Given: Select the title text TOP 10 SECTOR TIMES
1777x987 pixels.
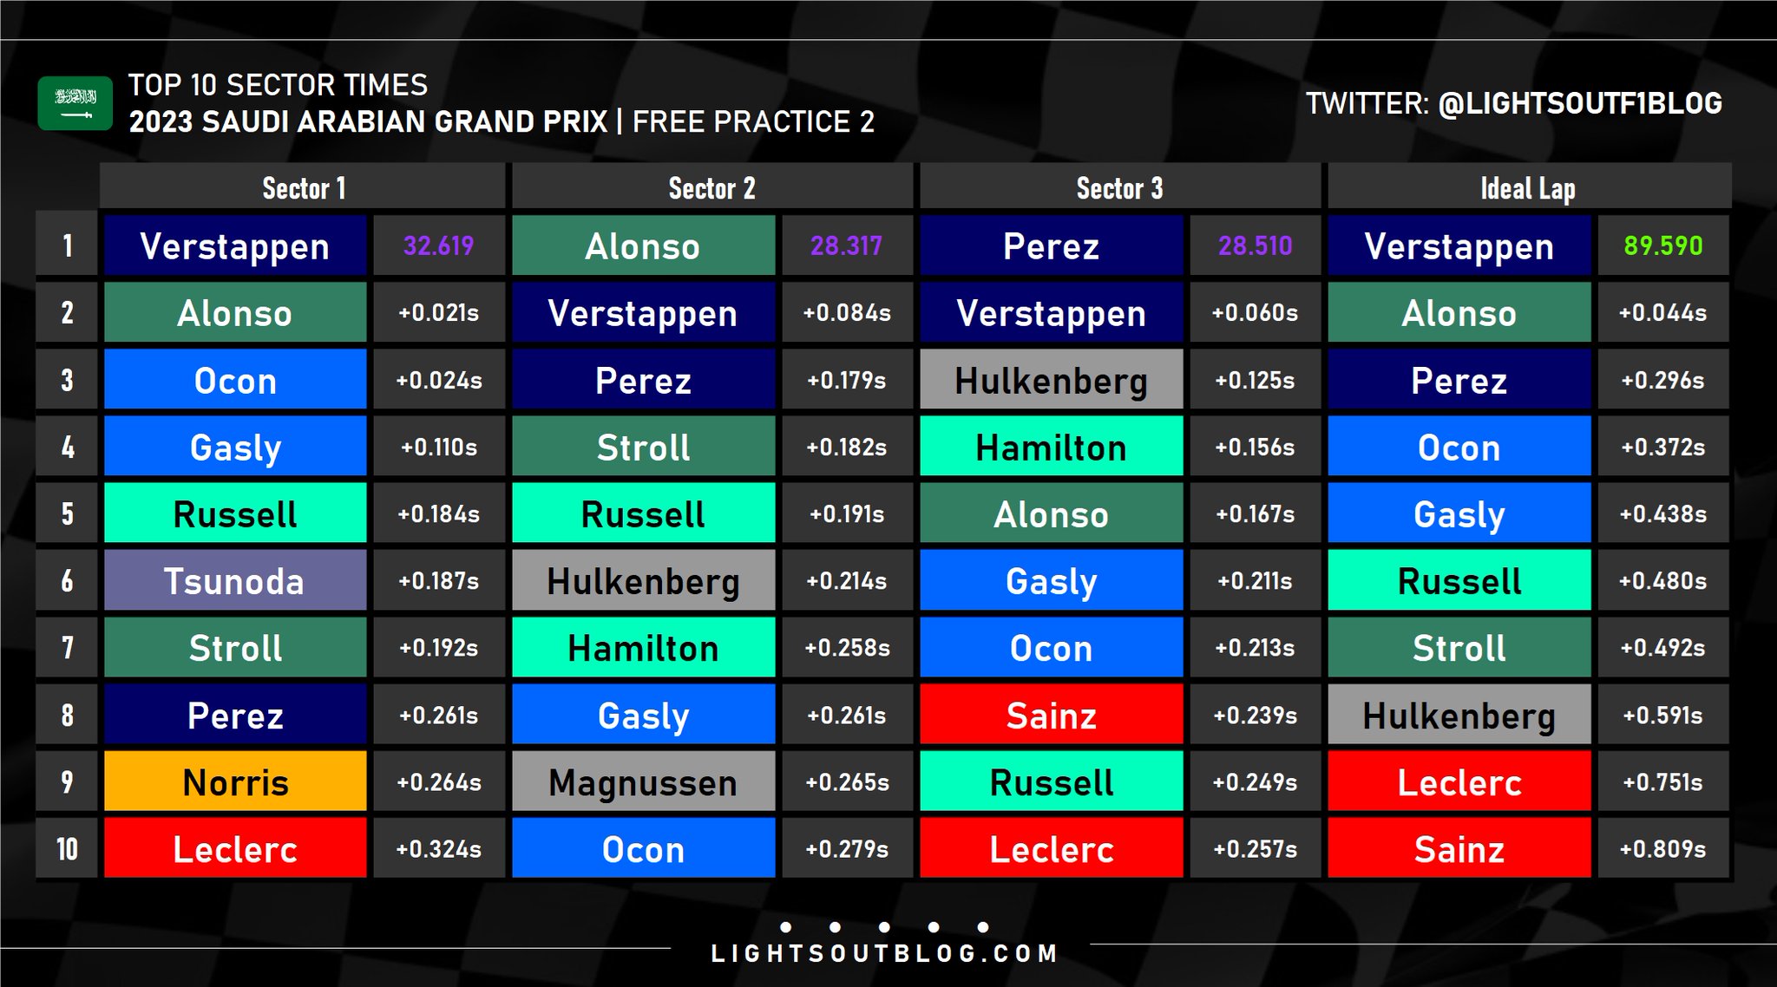Looking at the screenshot, I should pyautogui.click(x=278, y=85).
